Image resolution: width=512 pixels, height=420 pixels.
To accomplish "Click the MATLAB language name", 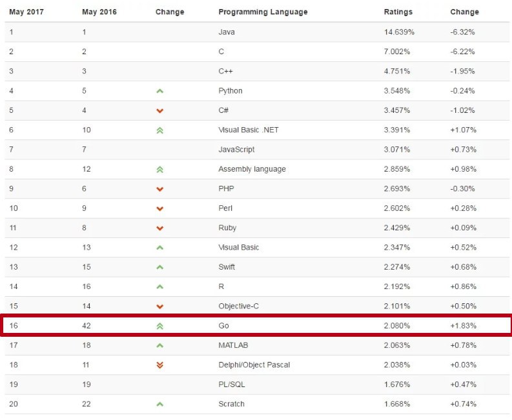I will [233, 345].
